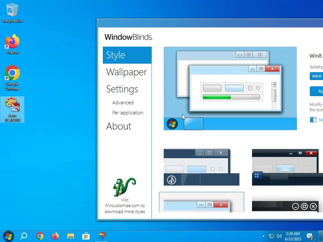Select the Firefox desktop shortcut

12,44
